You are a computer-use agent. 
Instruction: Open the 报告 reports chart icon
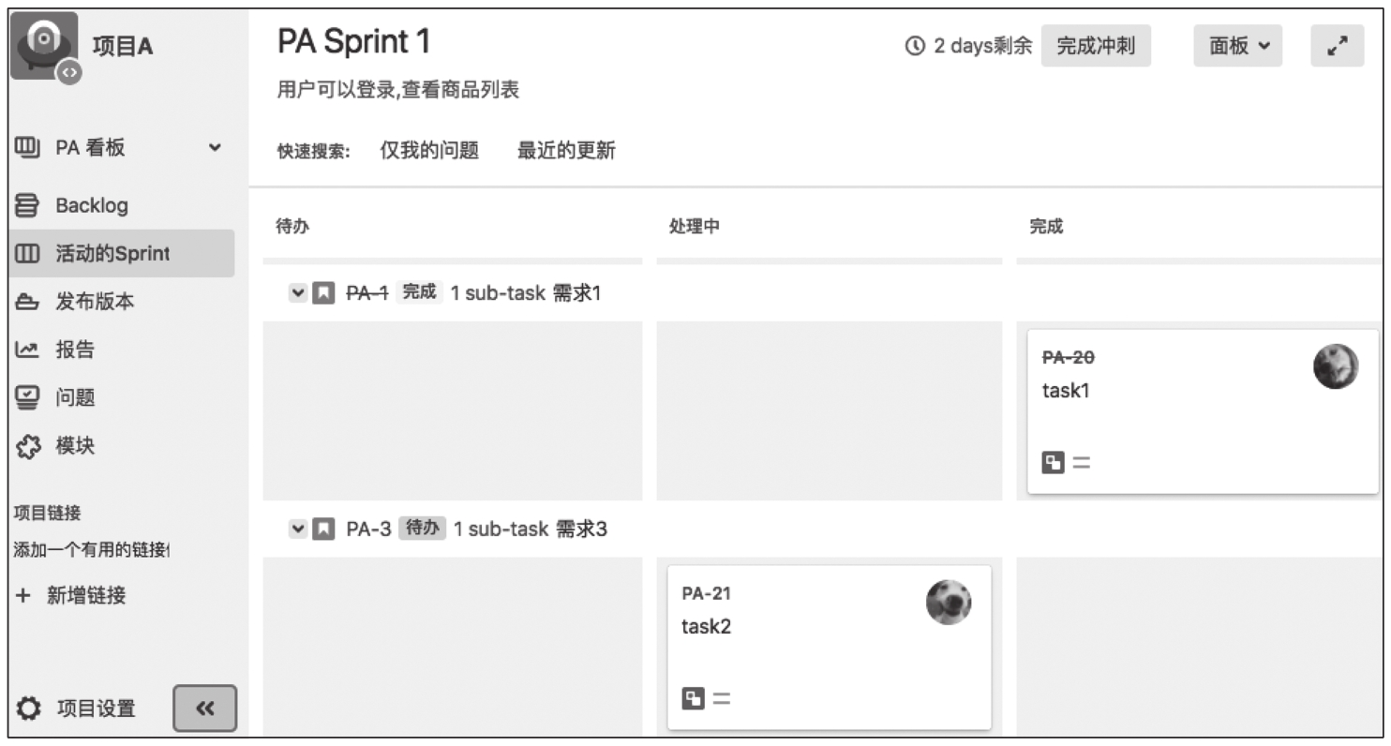28,350
